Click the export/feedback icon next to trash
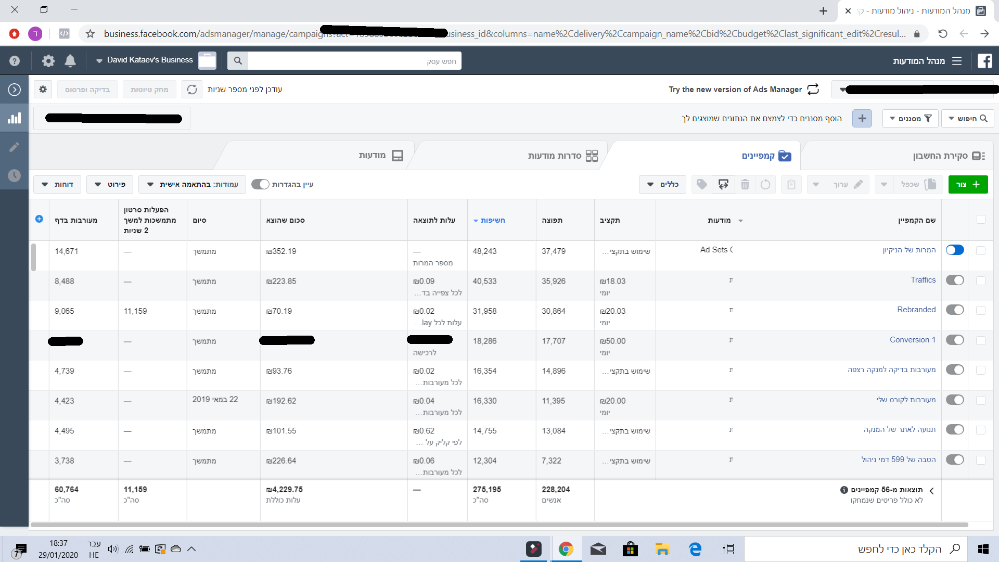Viewport: 999px width, 562px height. click(x=723, y=184)
